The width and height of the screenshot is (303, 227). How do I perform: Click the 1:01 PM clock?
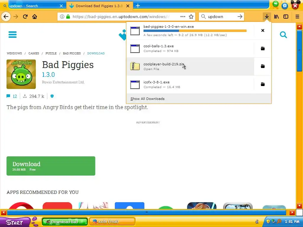coord(292,222)
